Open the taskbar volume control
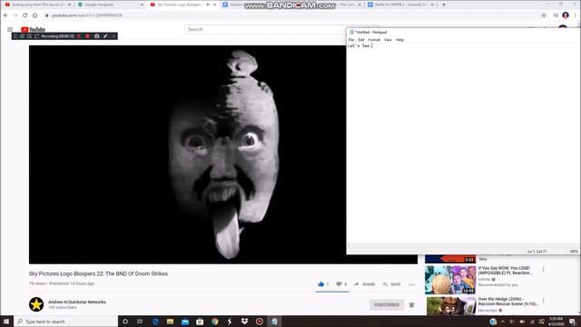This screenshot has width=581, height=327. [x=512, y=322]
